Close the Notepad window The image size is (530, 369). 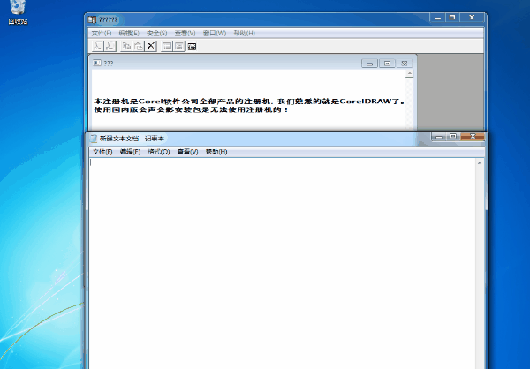(473, 137)
